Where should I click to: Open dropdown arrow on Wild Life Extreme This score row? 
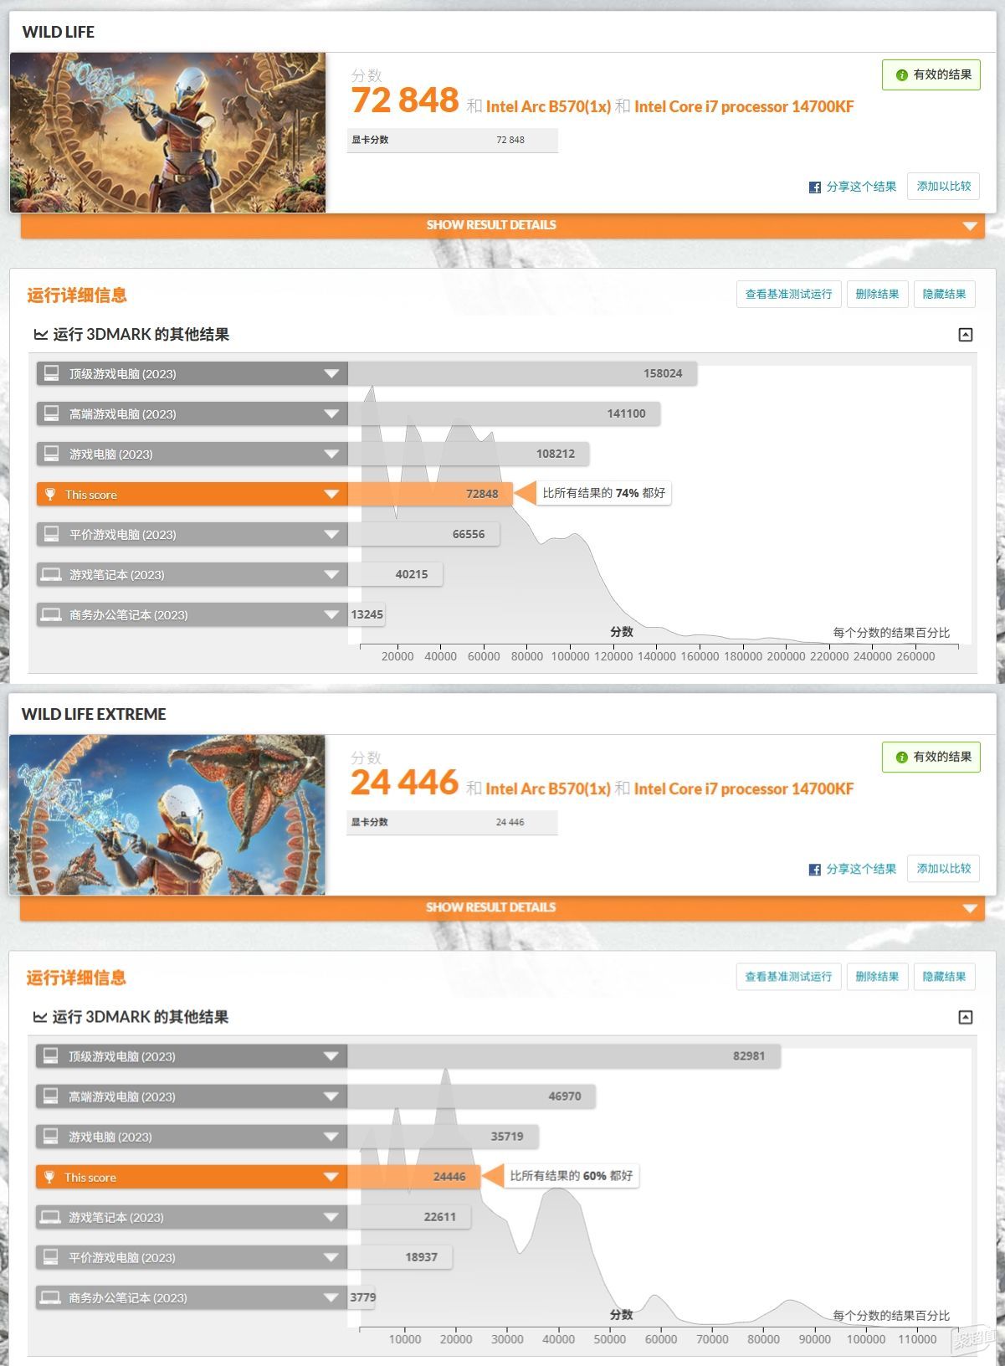(331, 1177)
